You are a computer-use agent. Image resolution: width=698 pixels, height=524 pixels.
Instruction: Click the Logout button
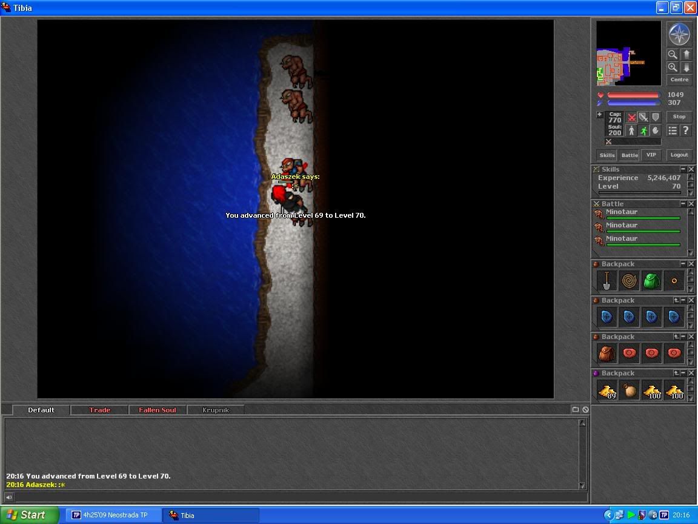pos(679,155)
